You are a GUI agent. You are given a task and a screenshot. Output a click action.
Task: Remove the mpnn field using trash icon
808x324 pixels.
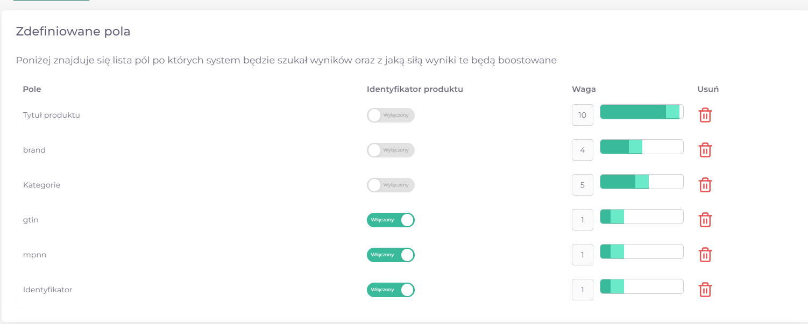click(705, 255)
